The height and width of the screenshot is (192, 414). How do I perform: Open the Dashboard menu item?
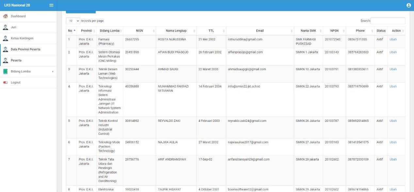pyautogui.click(x=28, y=16)
